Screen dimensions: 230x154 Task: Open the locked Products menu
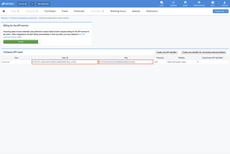point(32,11)
